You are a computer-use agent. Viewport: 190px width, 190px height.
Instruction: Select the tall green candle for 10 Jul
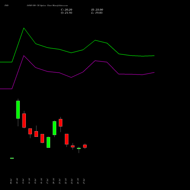pyautogui.click(x=18, y=110)
